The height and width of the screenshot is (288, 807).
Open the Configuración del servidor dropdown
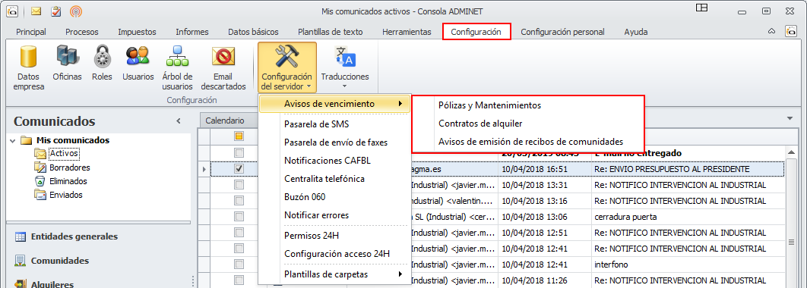point(286,67)
